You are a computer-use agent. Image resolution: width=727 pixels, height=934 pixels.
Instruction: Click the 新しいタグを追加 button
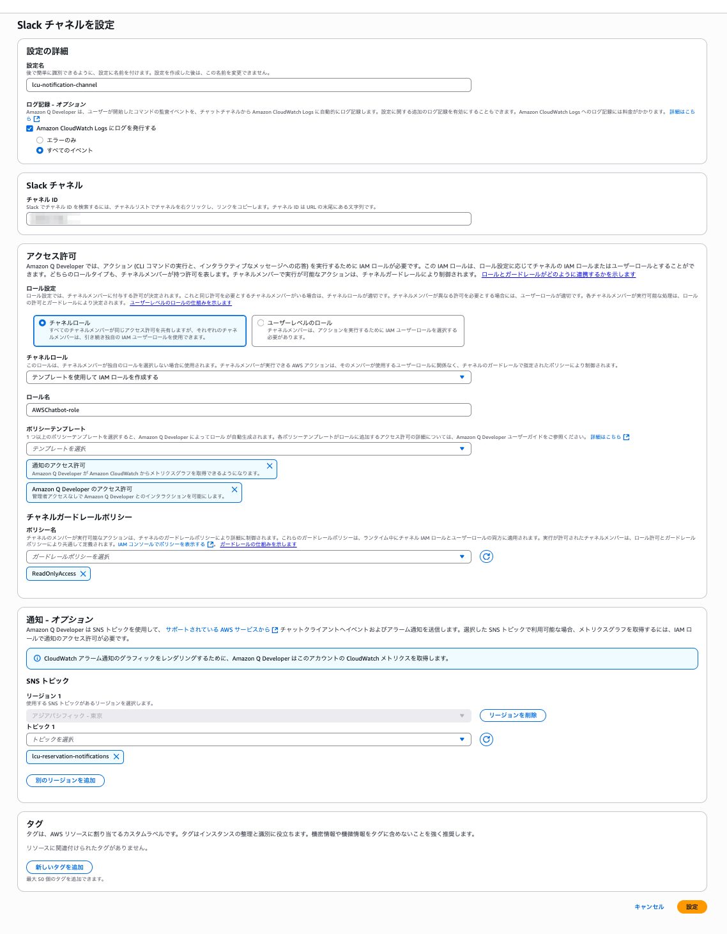[59, 868]
